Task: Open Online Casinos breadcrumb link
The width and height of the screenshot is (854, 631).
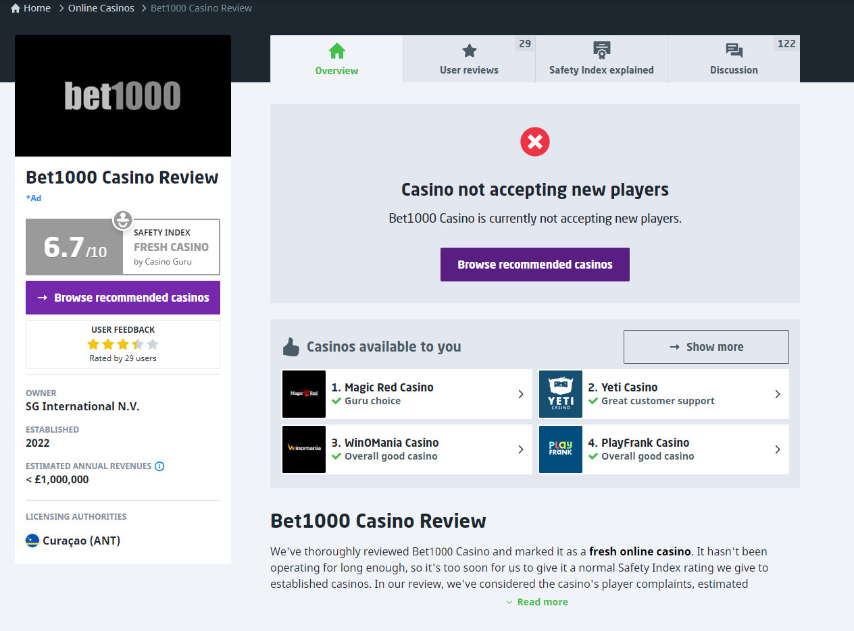Action: 101,8
